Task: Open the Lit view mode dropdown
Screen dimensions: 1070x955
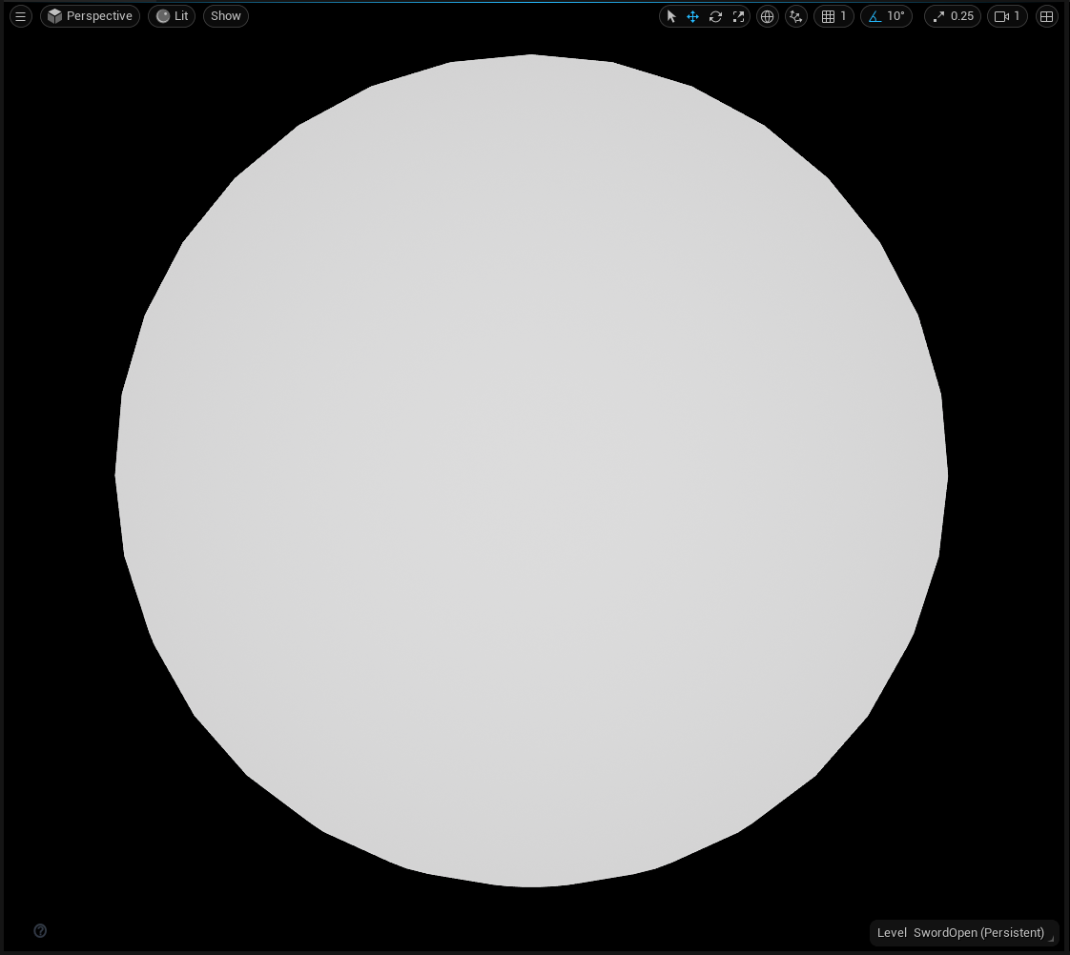Action: pyautogui.click(x=172, y=15)
